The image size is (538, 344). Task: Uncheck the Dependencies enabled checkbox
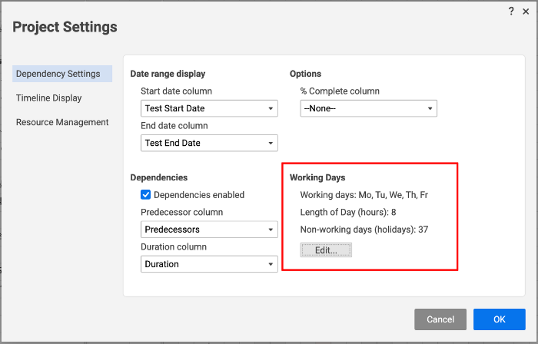146,195
